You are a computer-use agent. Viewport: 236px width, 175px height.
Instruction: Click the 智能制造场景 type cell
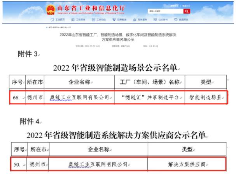pyautogui.click(x=205, y=97)
